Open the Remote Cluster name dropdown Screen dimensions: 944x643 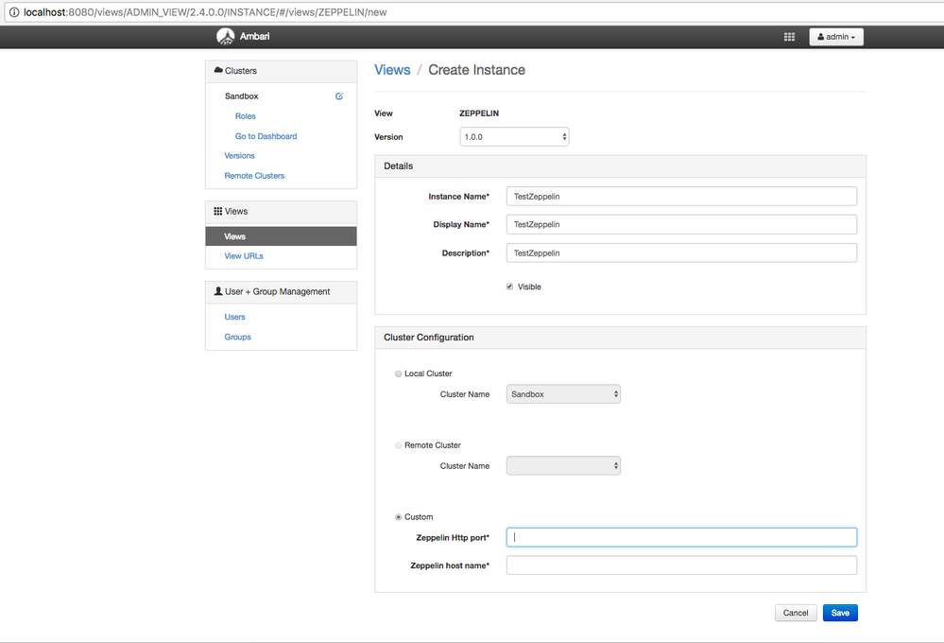click(563, 466)
